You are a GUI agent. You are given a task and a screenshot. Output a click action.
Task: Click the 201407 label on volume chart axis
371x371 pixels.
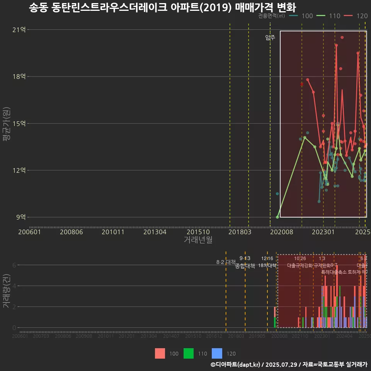171,336
